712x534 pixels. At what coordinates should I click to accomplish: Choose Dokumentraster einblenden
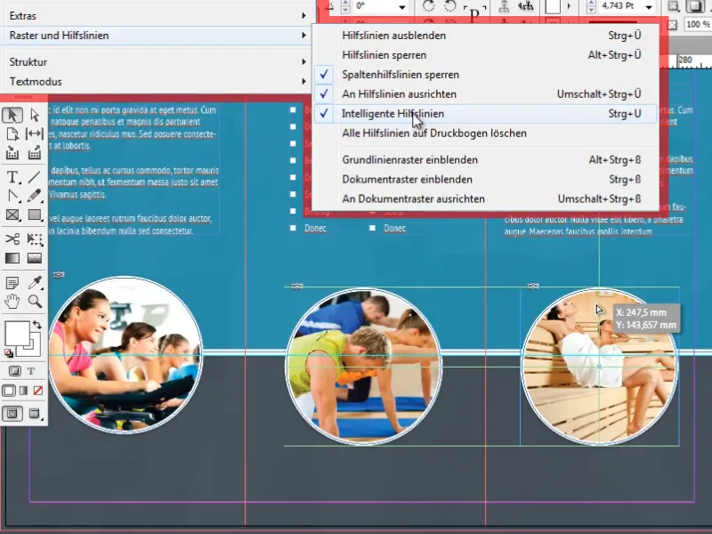(486, 180)
